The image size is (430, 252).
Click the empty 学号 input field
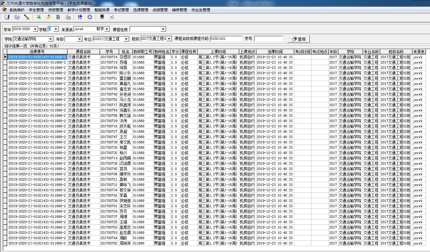coord(268,39)
